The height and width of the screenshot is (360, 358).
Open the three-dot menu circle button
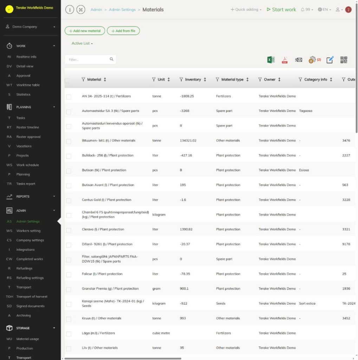coord(70,9)
